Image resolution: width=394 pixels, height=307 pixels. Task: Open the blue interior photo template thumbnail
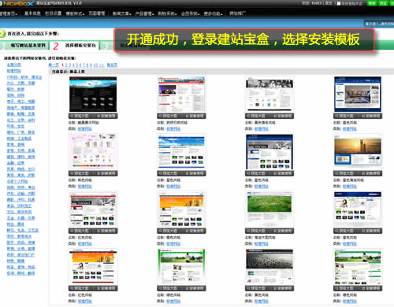tap(358, 94)
